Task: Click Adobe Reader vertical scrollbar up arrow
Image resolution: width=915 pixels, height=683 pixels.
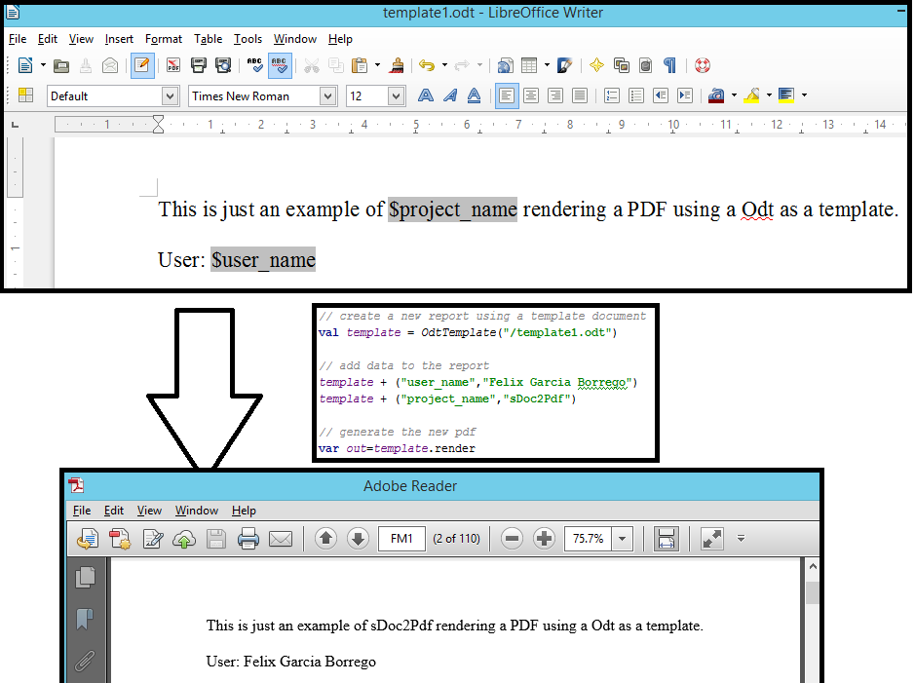Action: tap(813, 566)
